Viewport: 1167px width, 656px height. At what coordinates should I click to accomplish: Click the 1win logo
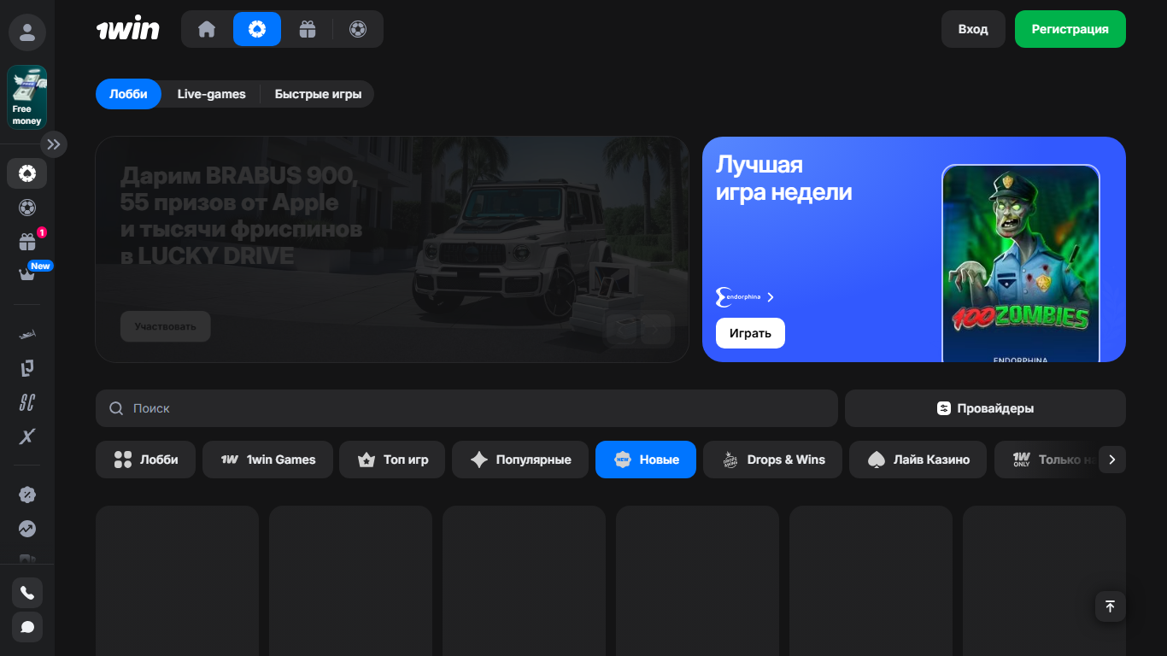(128, 29)
